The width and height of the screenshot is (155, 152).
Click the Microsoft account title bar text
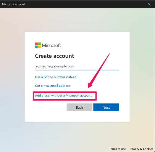coord(14,4)
